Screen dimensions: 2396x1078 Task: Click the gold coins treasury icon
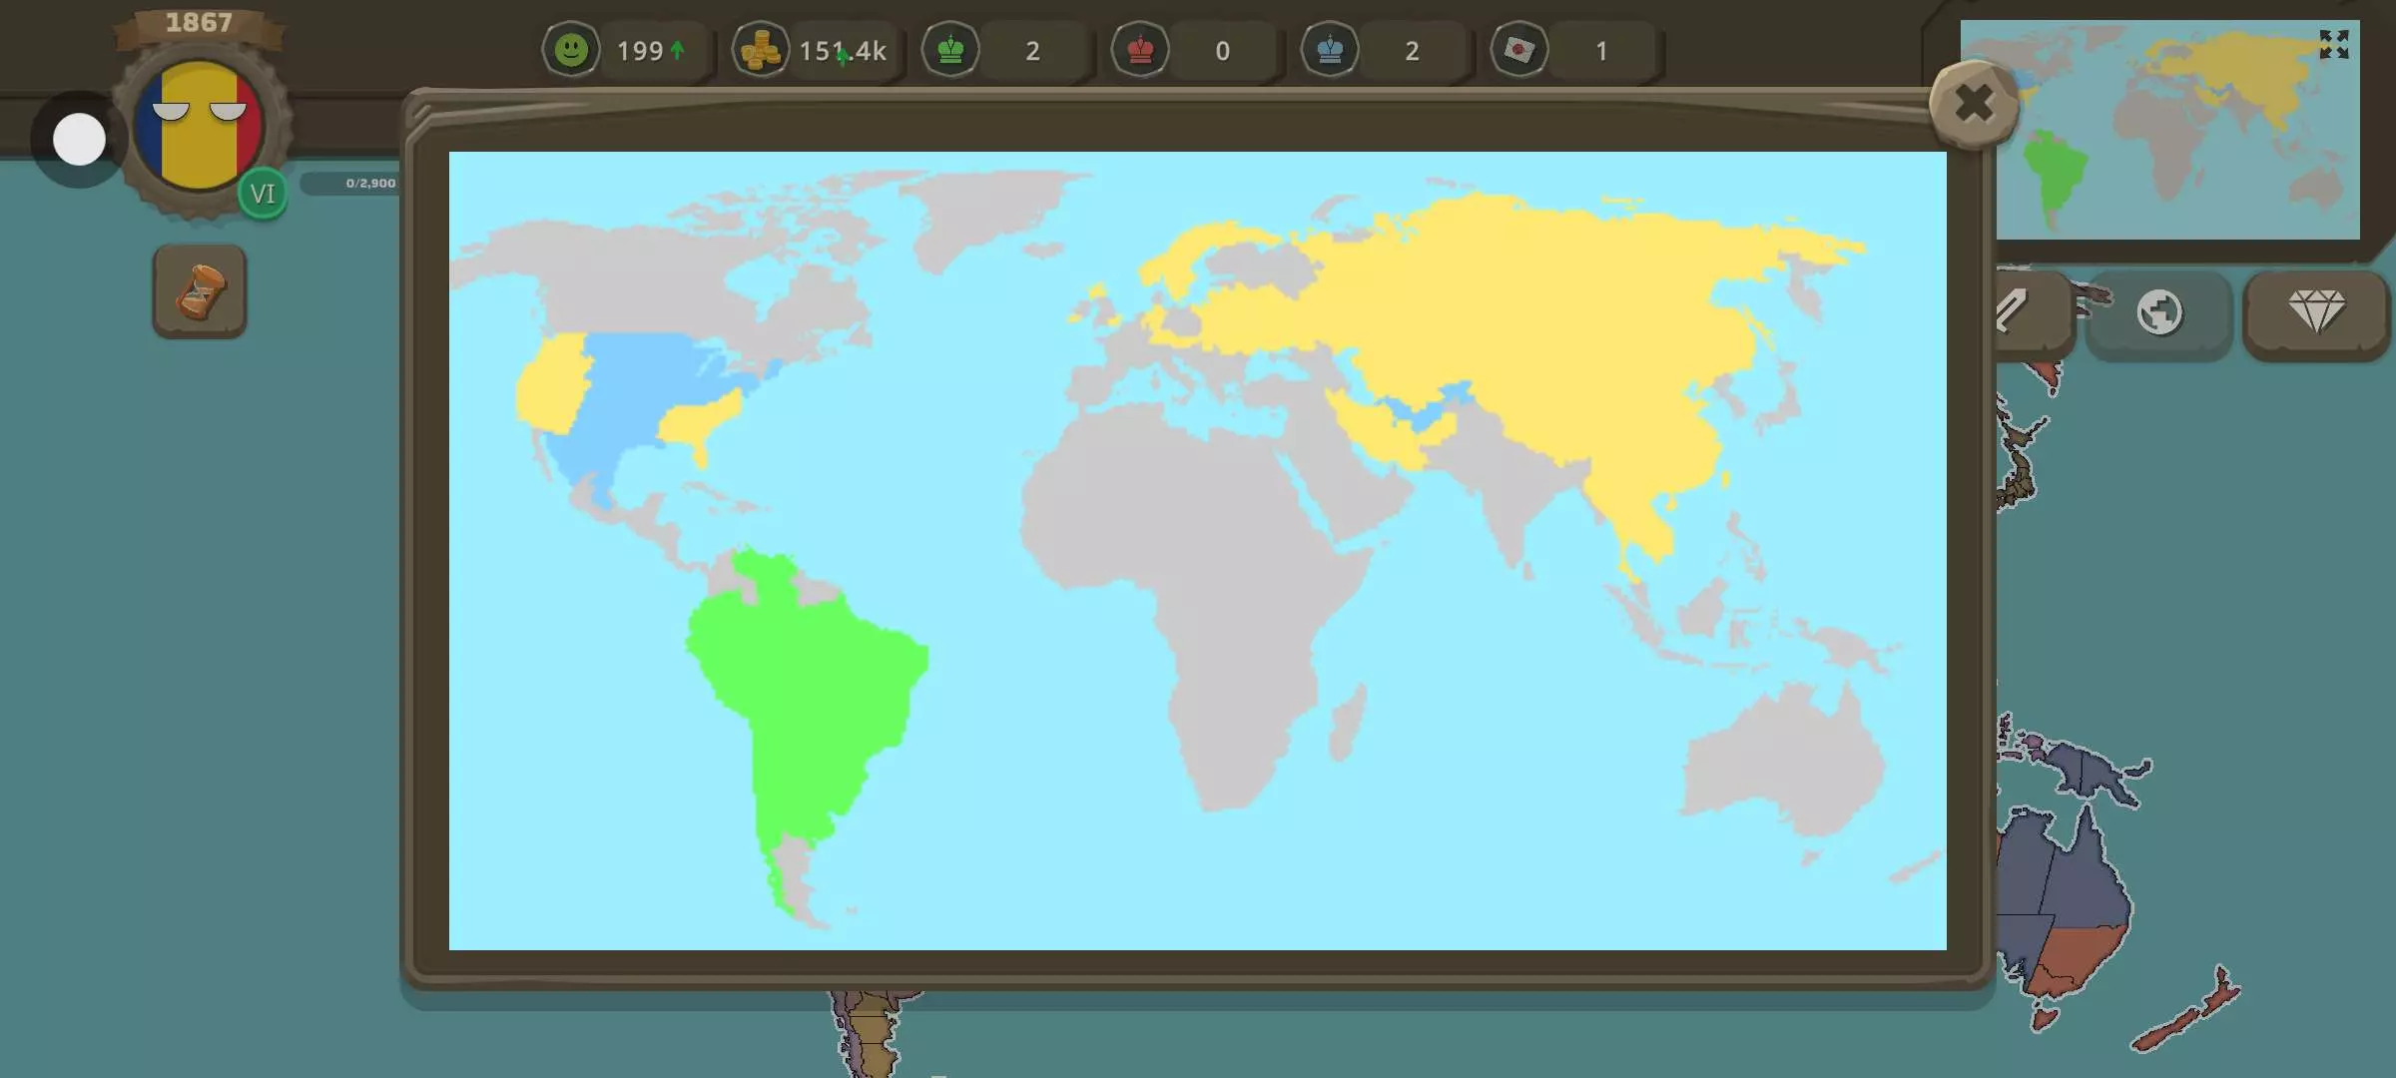click(760, 50)
